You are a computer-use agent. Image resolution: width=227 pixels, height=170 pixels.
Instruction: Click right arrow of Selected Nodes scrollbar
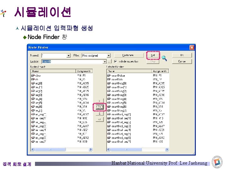pos(167,149)
